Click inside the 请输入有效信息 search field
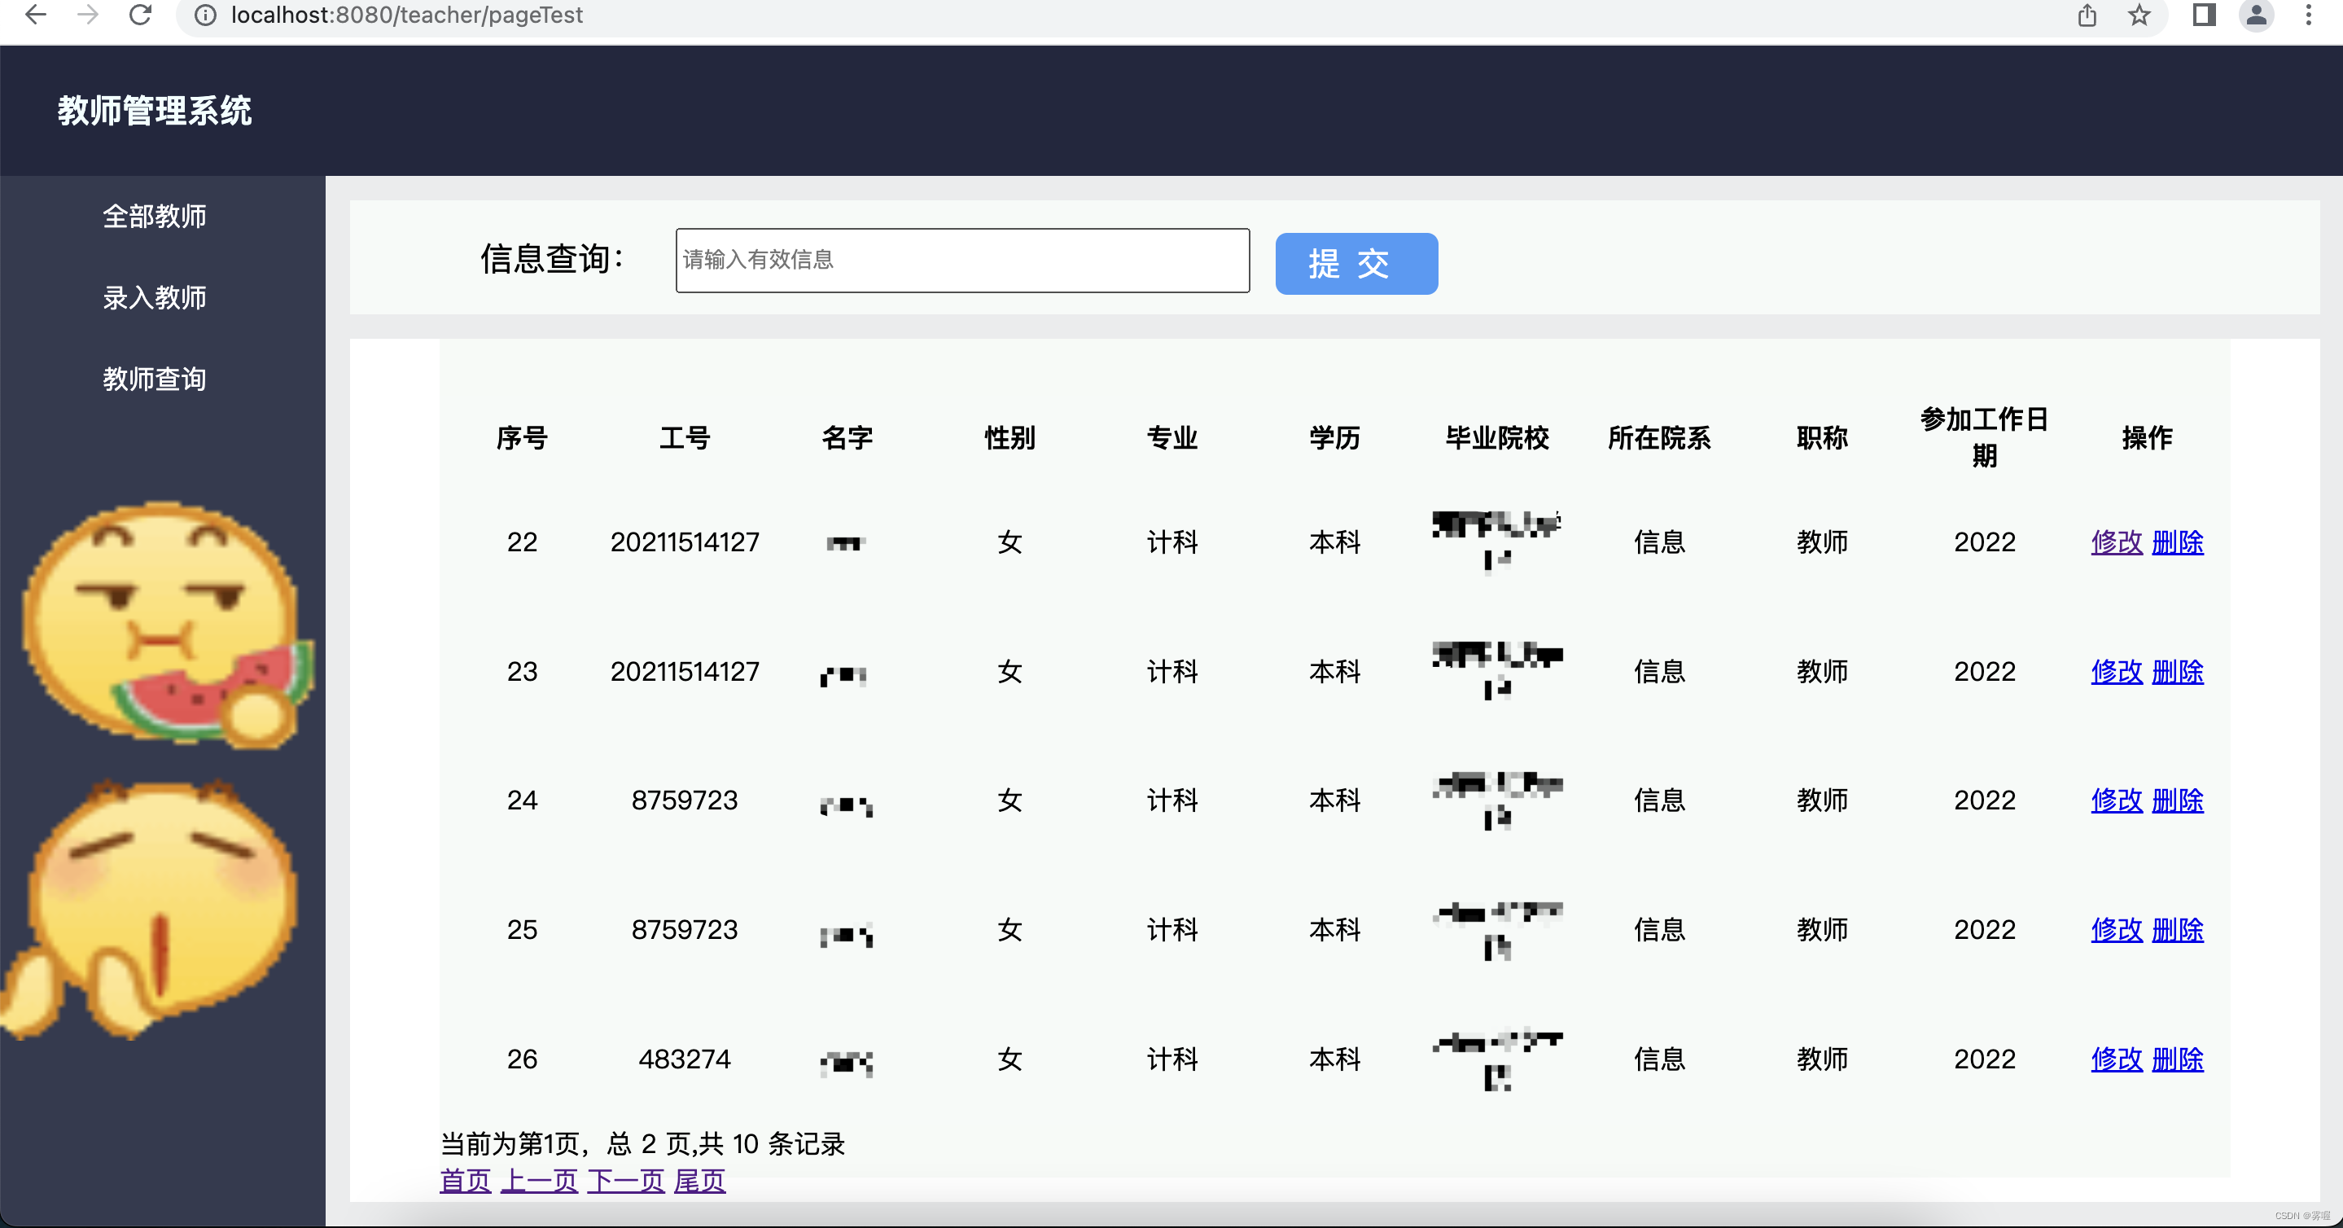 click(961, 260)
